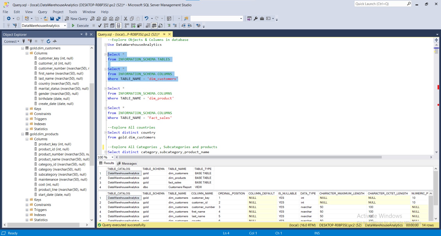The height and width of the screenshot is (236, 441).
Task: Open the Tools menu
Action: (73, 12)
